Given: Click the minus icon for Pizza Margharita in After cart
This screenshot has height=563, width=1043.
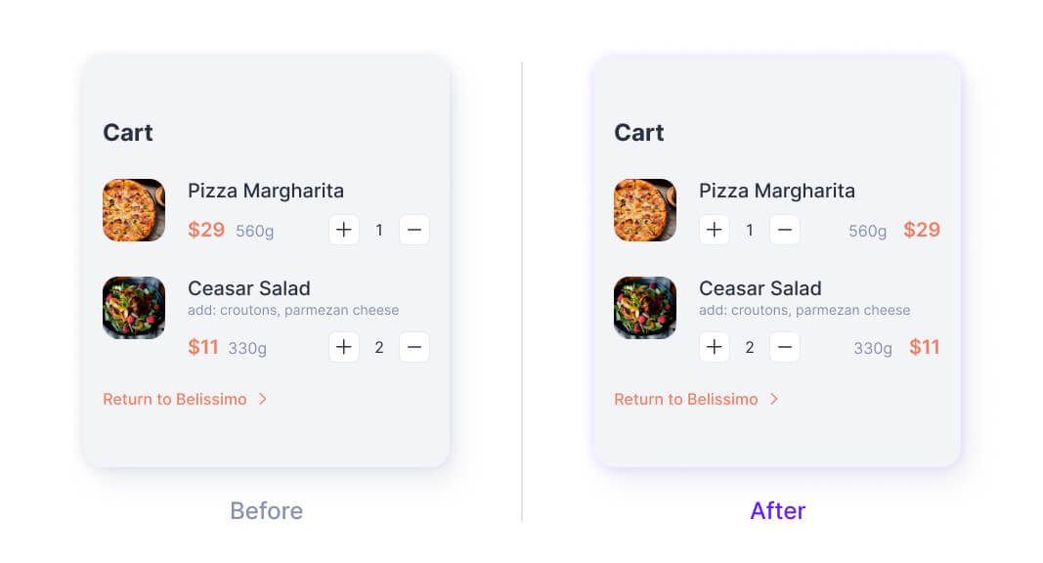Looking at the screenshot, I should [x=784, y=230].
